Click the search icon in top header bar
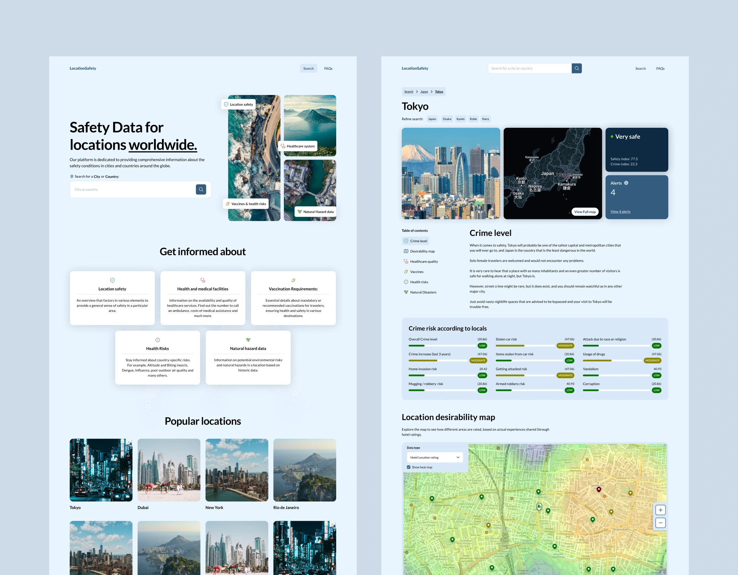 coord(577,68)
